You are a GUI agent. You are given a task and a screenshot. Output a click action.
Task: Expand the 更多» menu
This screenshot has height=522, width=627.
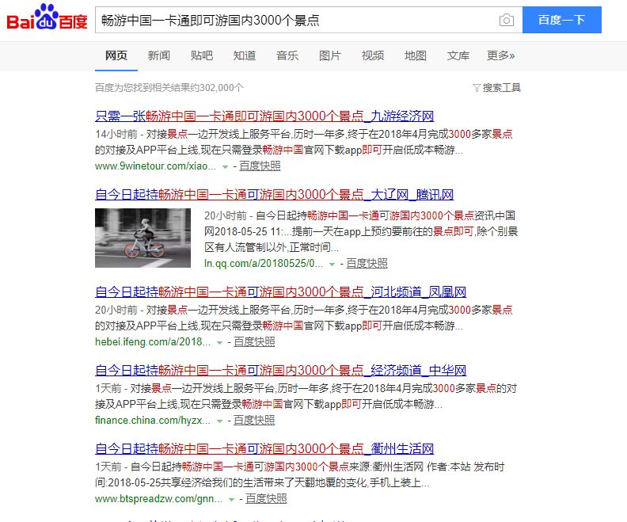500,55
